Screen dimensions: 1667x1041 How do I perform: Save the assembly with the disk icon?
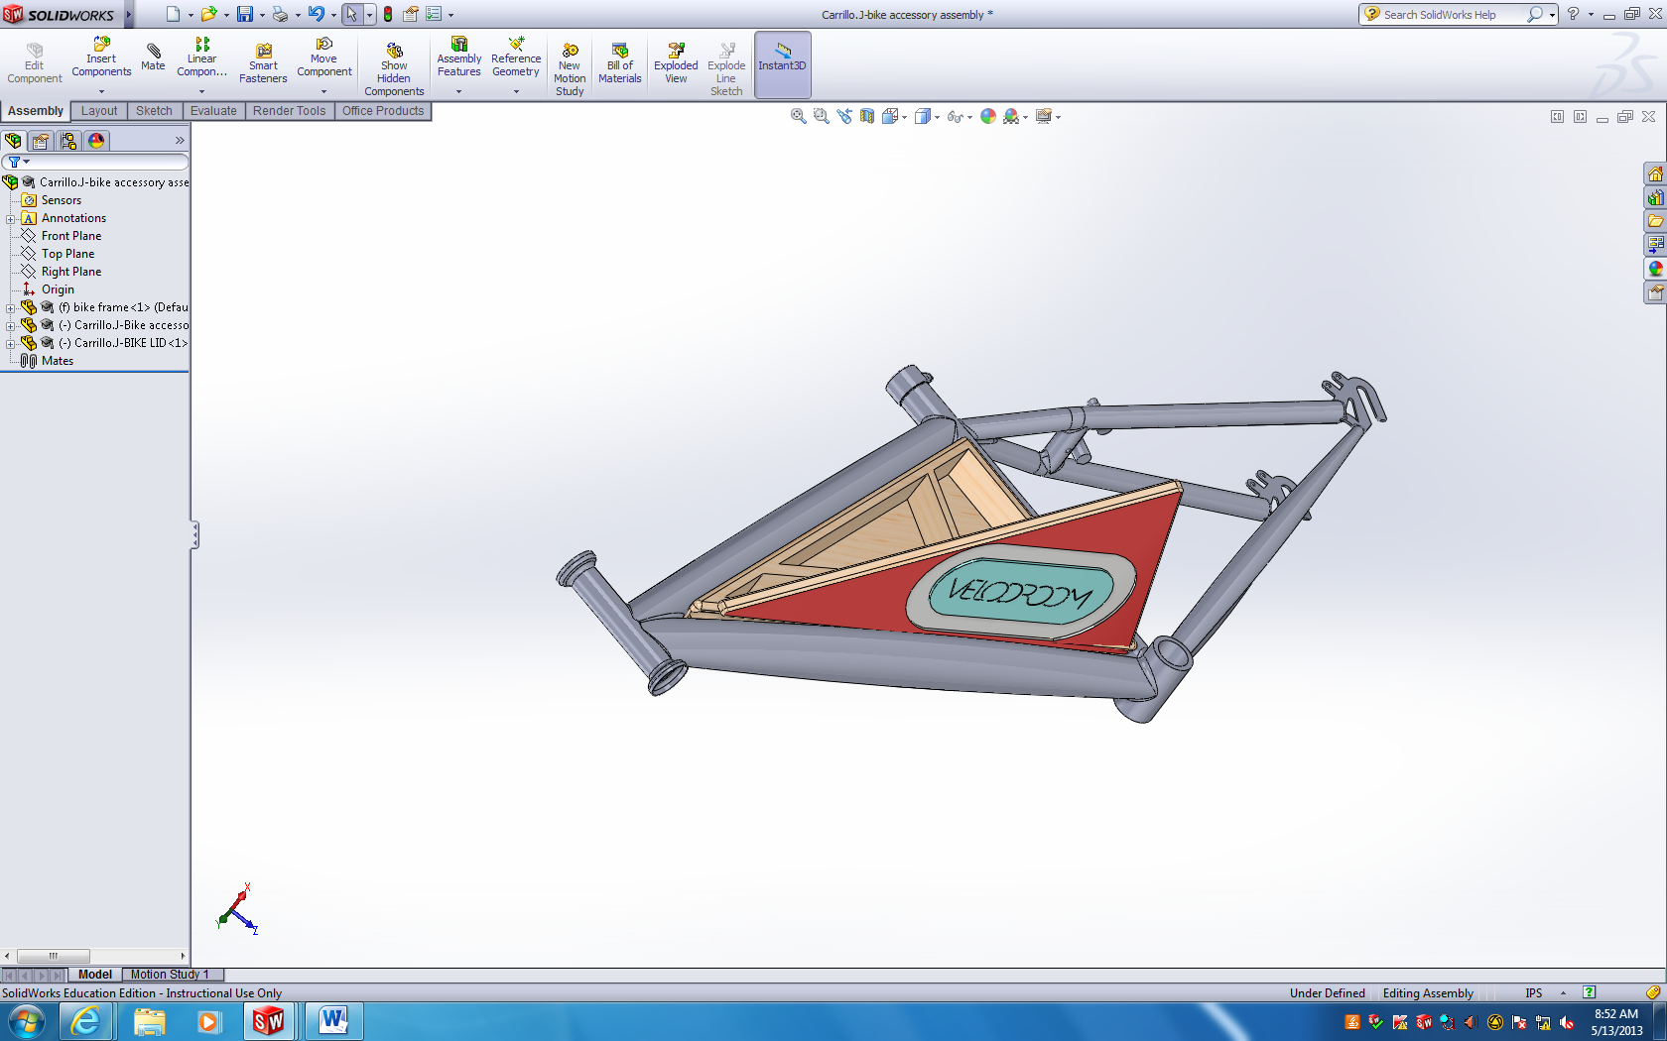pyautogui.click(x=244, y=14)
